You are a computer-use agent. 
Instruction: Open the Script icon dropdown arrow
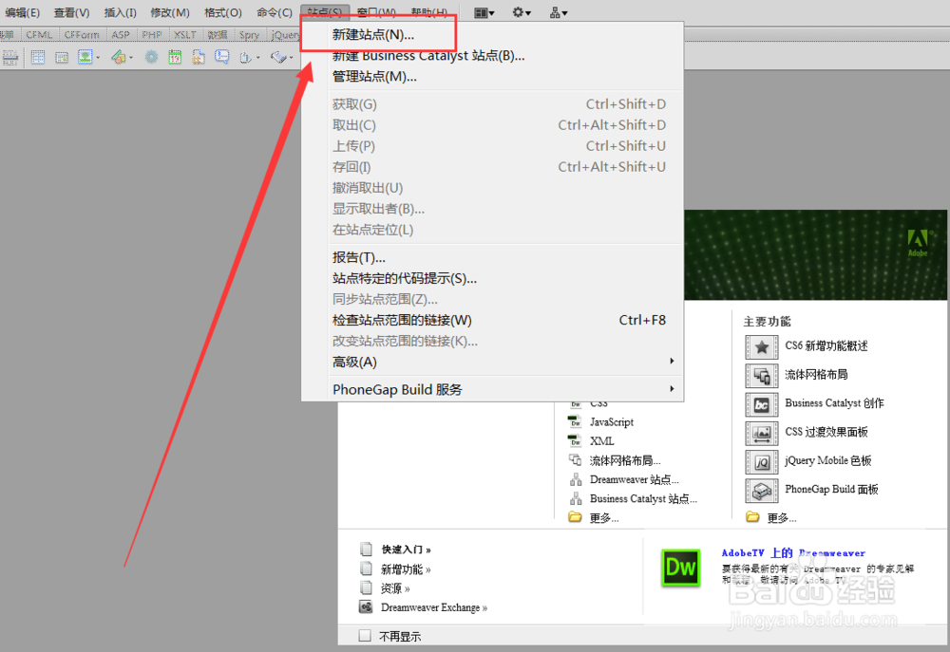point(291,58)
